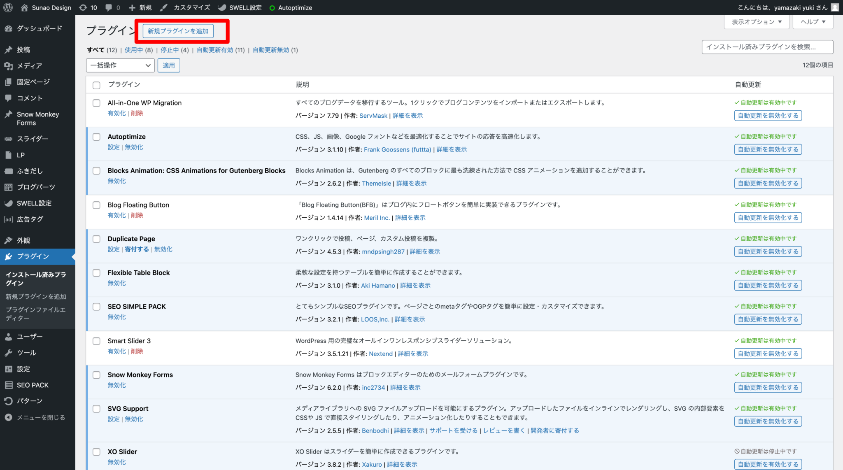Click the ダッシュボード sidebar icon
Screen dimensions: 843x470
tap(9, 28)
